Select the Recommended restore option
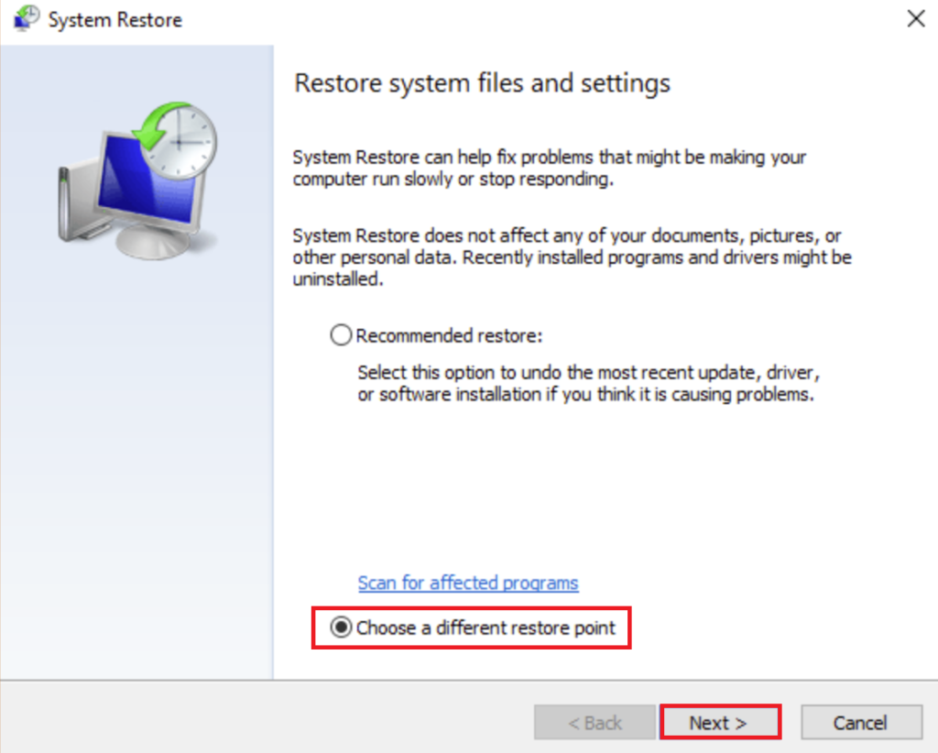The image size is (938, 753). (x=340, y=335)
